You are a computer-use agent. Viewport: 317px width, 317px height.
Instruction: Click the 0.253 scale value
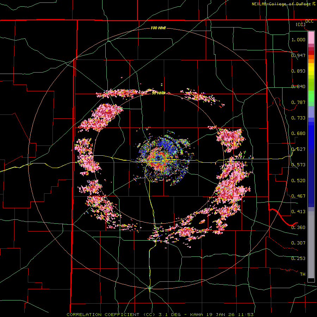[298, 259]
